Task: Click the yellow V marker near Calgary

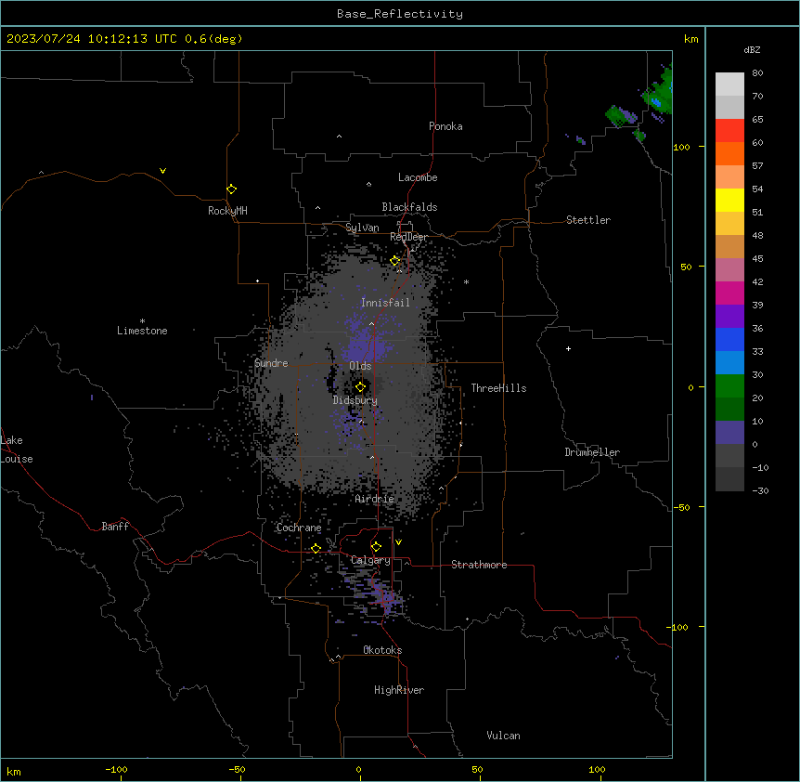Action: [398, 542]
